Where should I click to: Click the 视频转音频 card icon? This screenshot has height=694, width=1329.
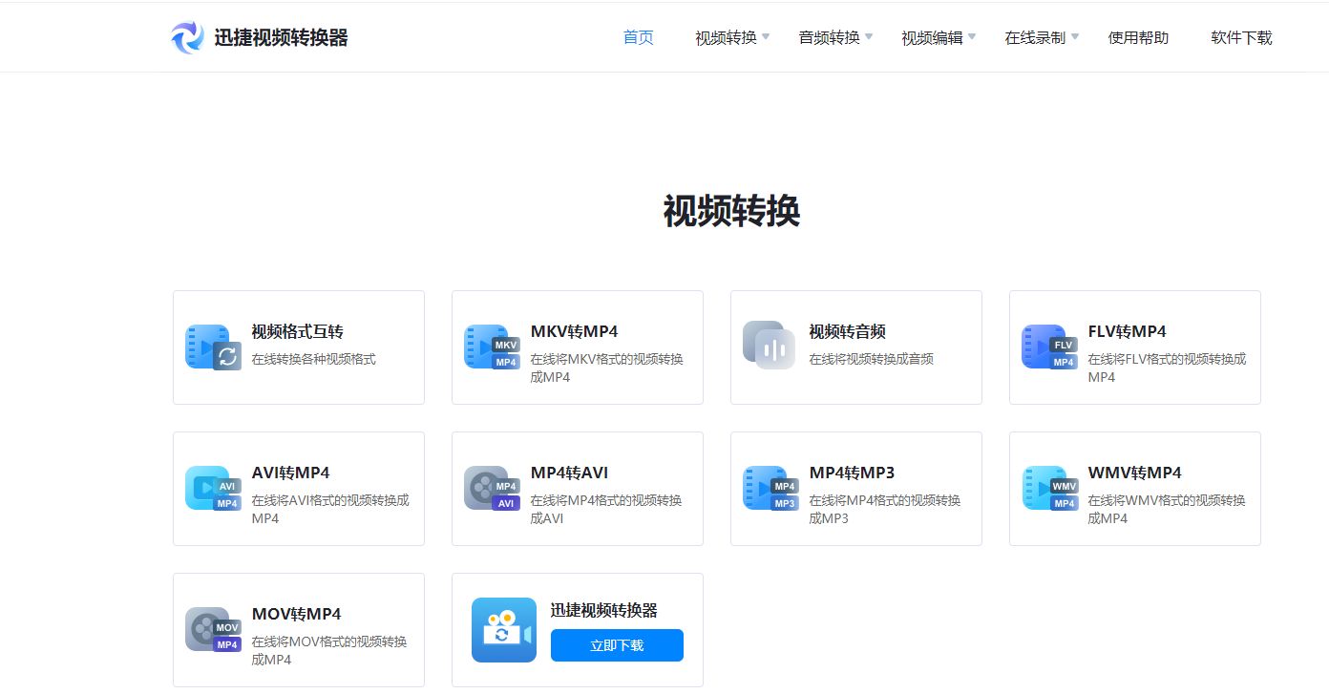[770, 345]
